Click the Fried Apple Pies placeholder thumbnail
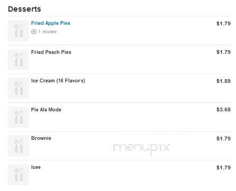 18,31
